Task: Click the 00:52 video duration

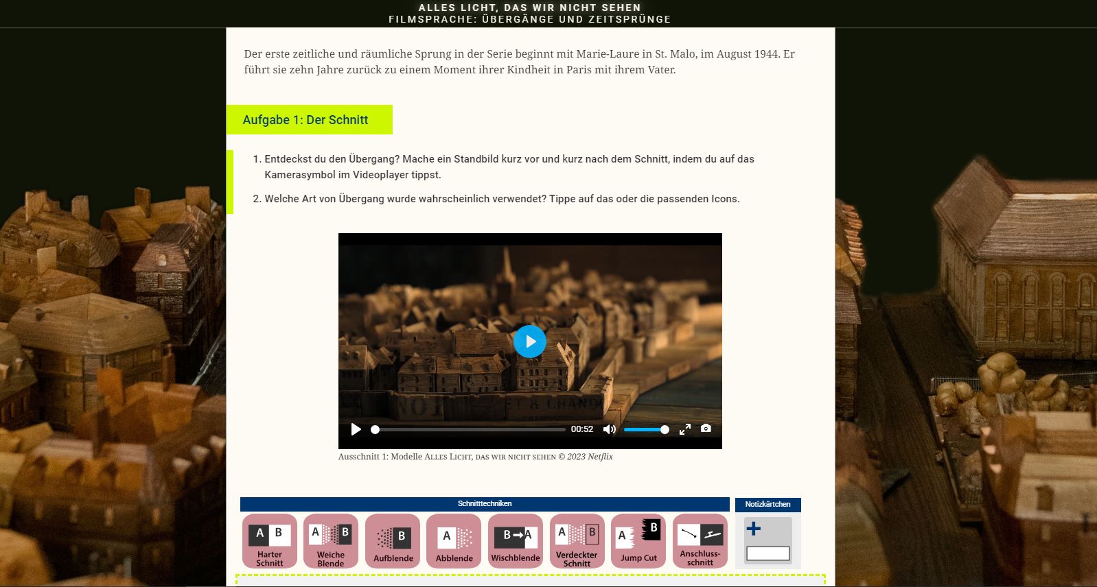Action: coord(582,429)
